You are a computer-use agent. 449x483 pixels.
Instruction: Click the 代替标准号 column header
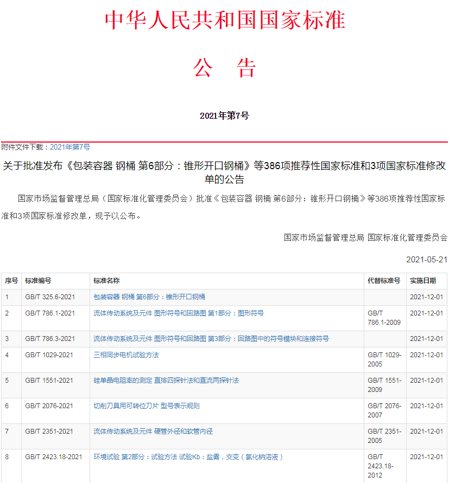pyautogui.click(x=384, y=281)
